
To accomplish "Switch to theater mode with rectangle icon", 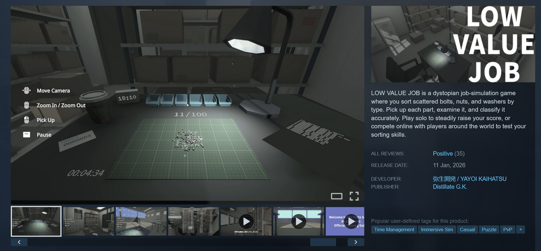I will pyautogui.click(x=337, y=196).
